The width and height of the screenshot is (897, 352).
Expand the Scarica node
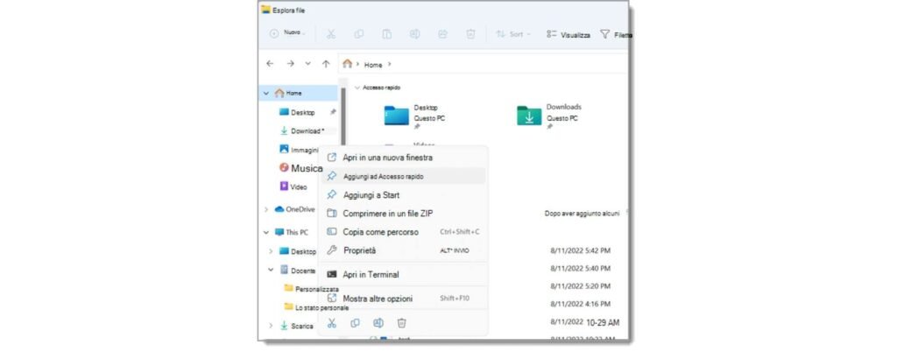tap(272, 326)
